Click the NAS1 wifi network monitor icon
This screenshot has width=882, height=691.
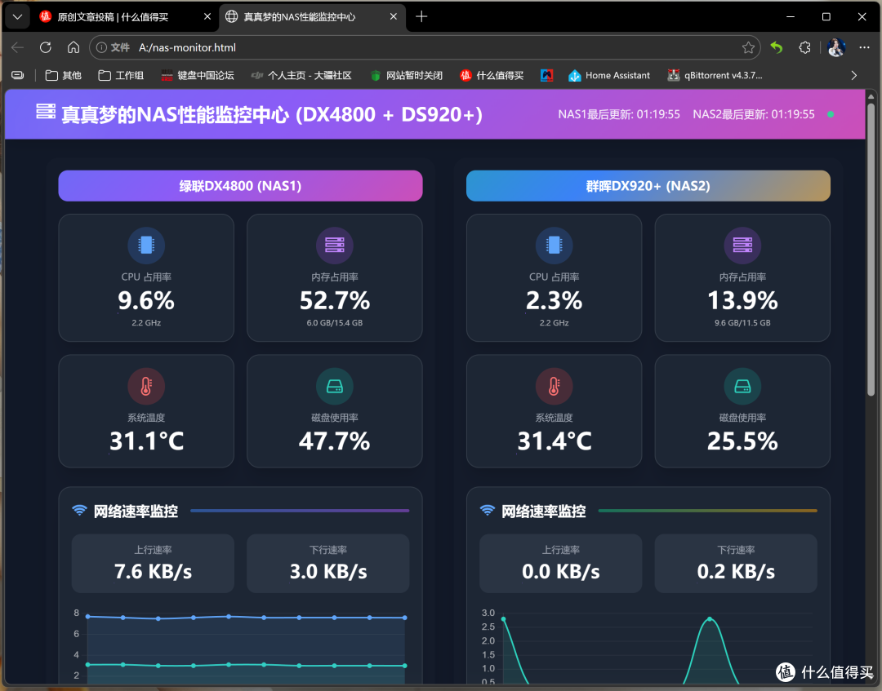click(79, 511)
